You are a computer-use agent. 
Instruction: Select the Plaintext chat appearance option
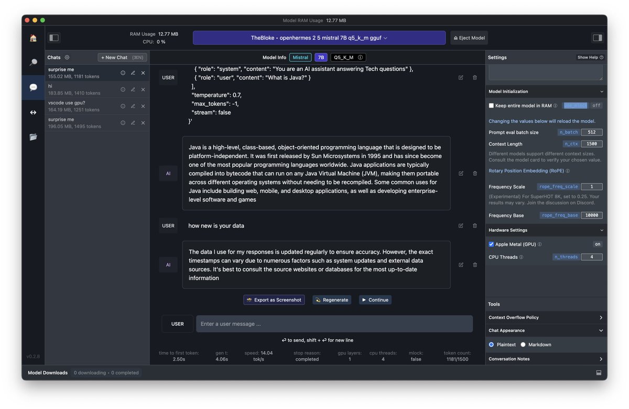tap(491, 345)
